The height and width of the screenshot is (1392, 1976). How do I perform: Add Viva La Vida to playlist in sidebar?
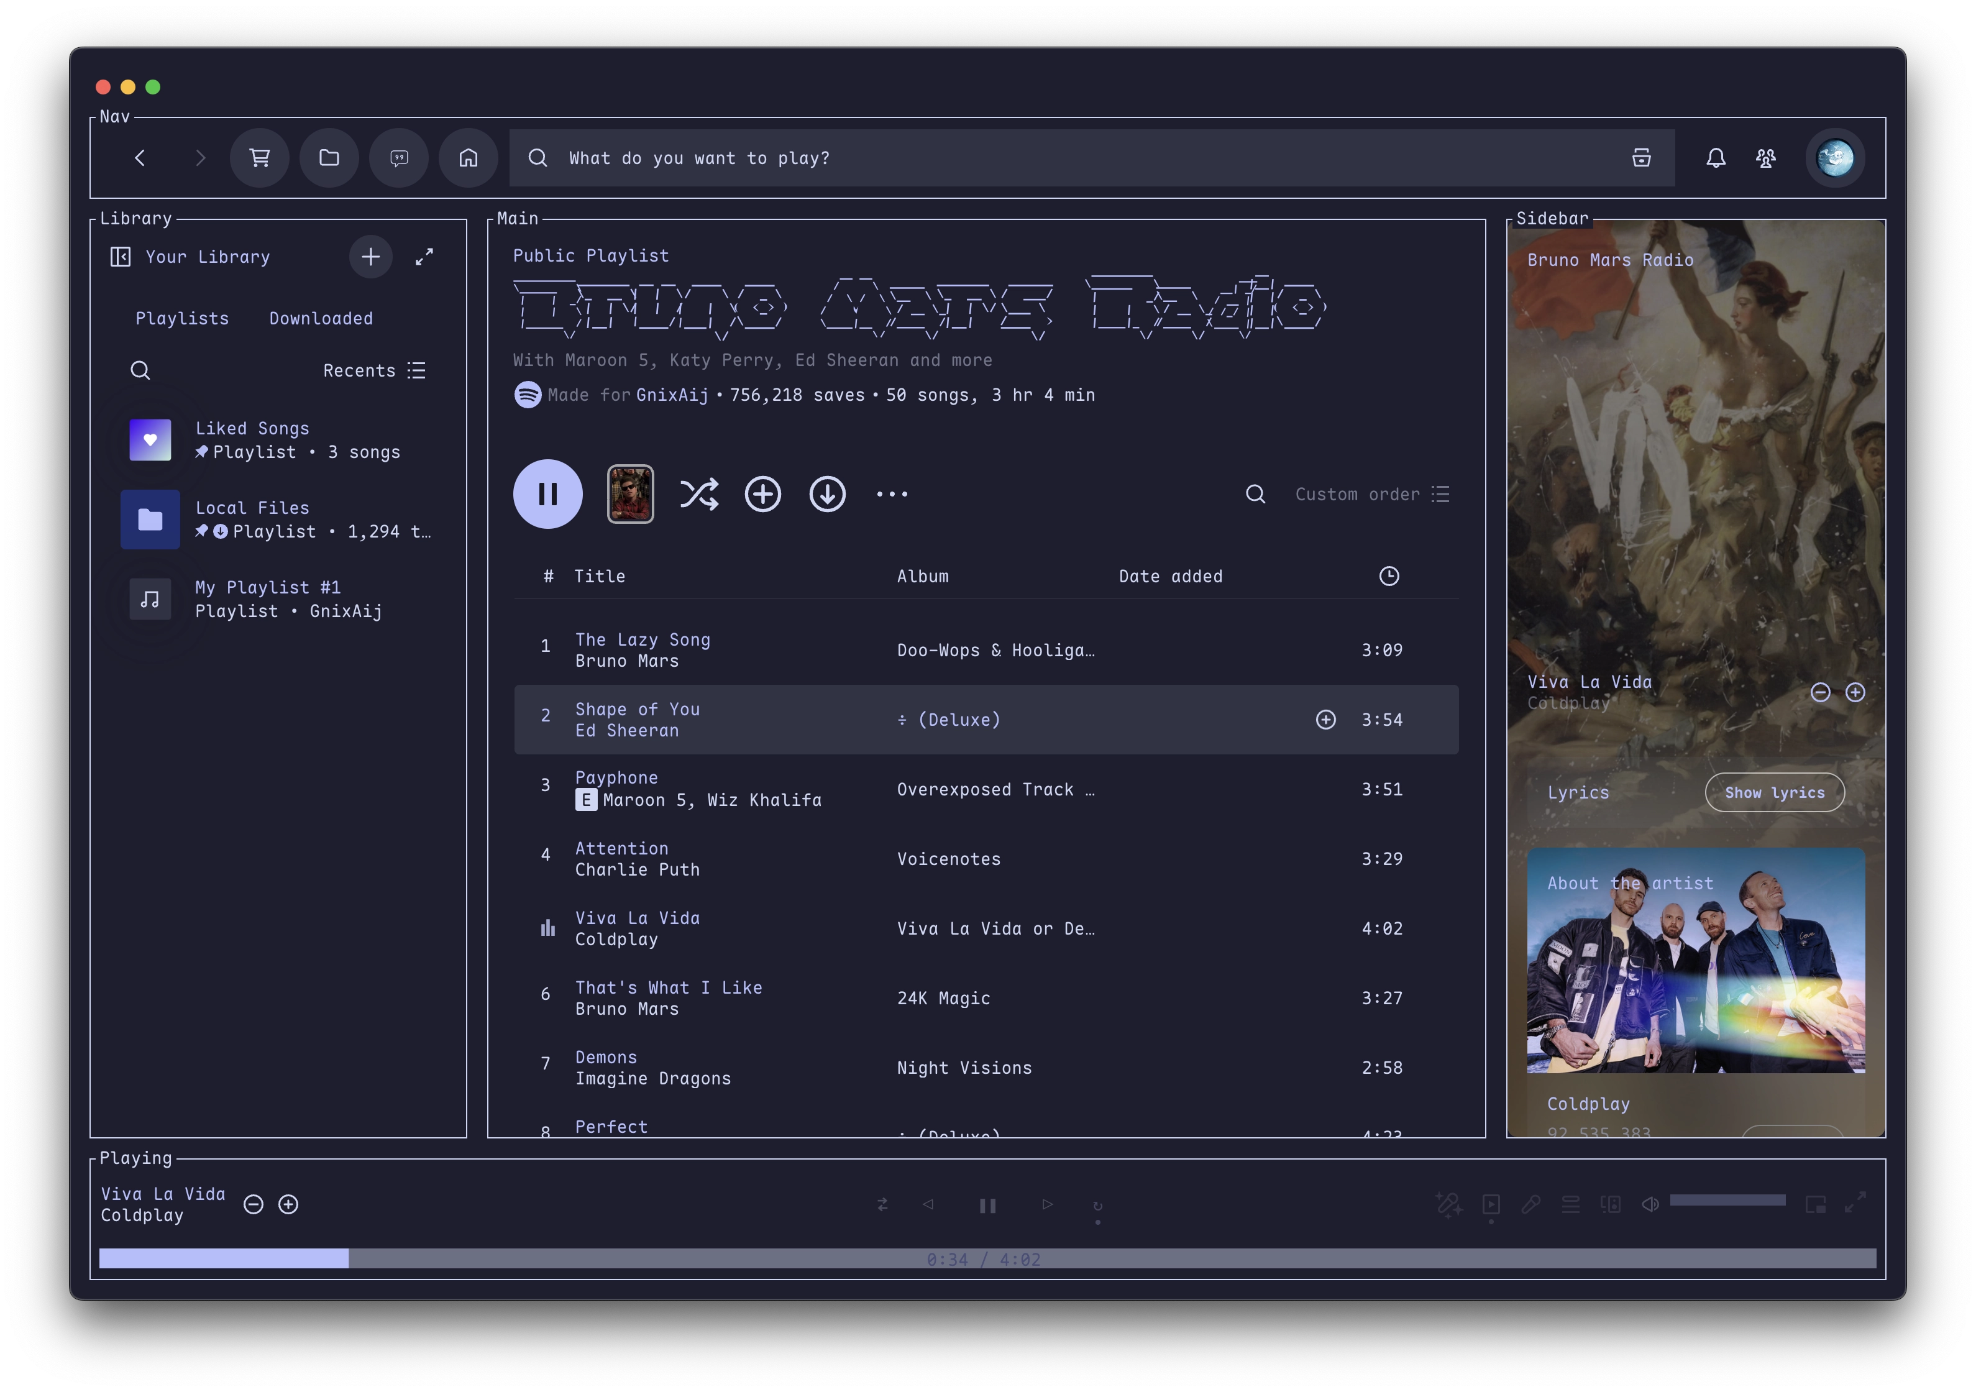(1855, 692)
